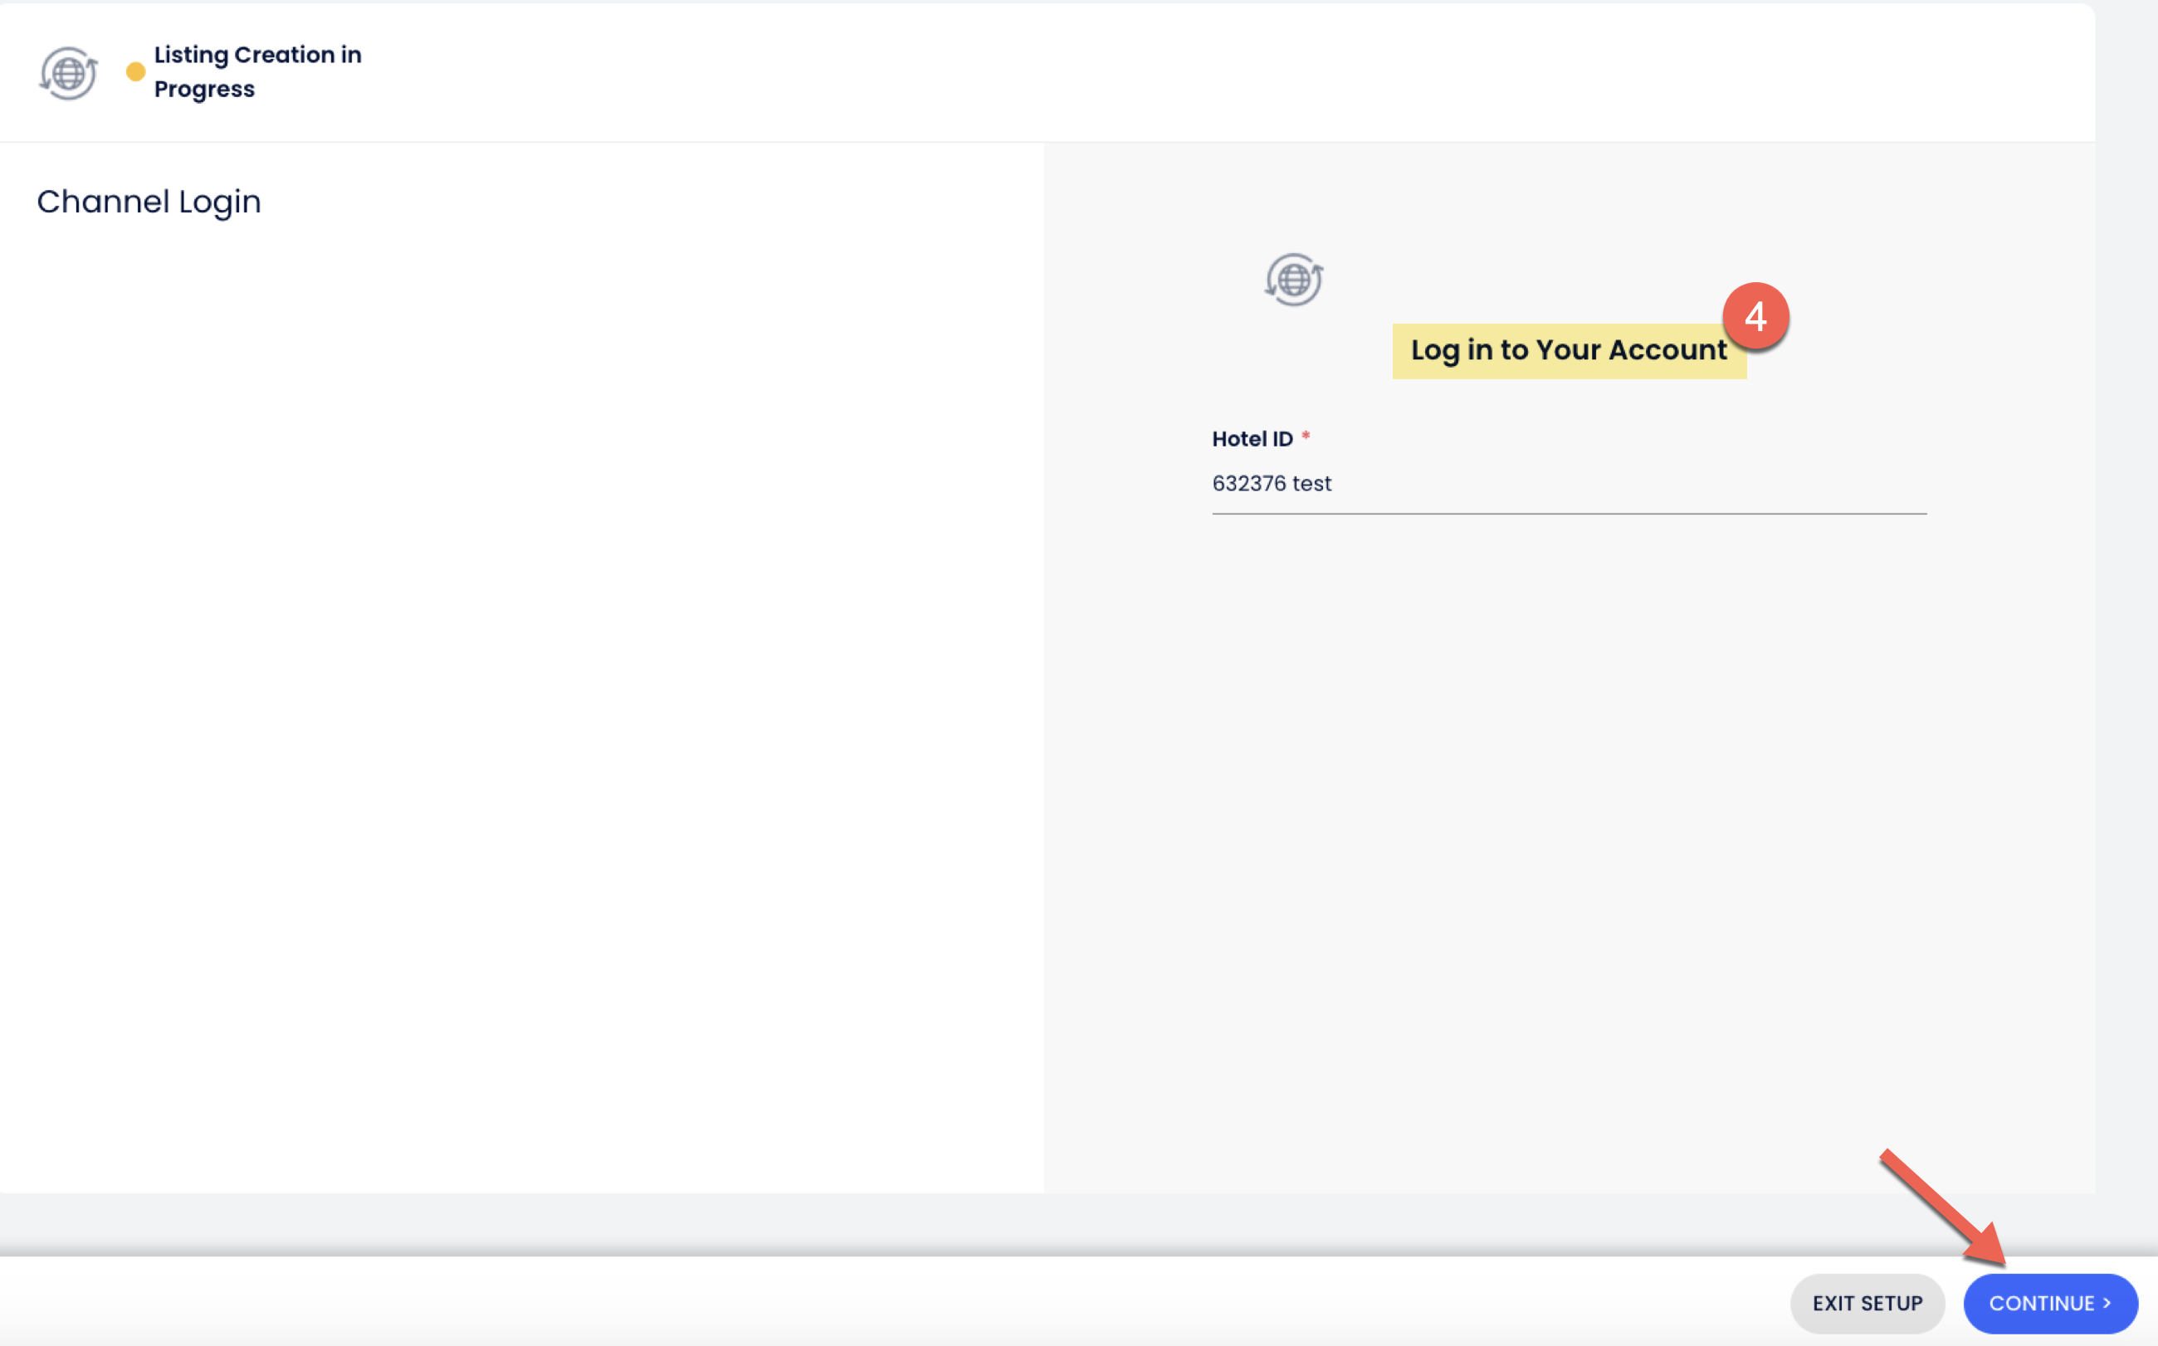The height and width of the screenshot is (1346, 2158).
Task: Click the underline beneath the Hotel ID field
Action: point(1568,514)
